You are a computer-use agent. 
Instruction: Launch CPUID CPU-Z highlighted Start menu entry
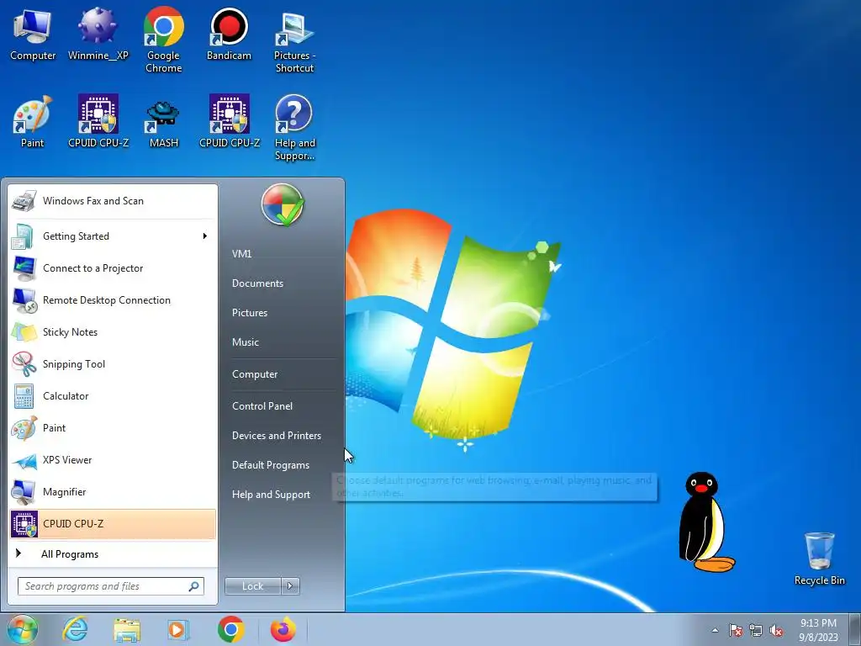tap(113, 523)
